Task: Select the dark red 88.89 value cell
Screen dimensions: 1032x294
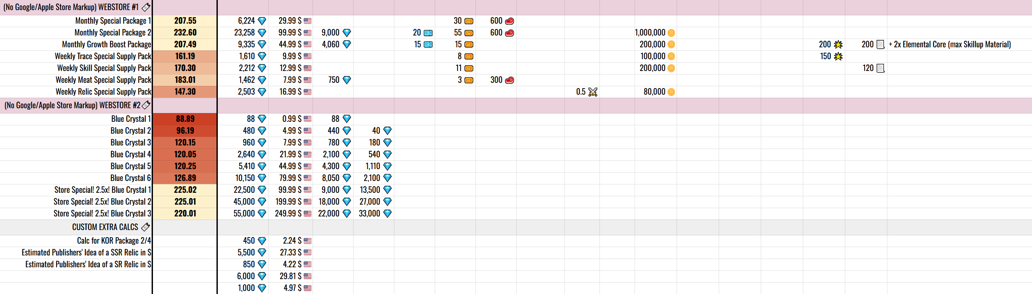Action: (x=185, y=119)
